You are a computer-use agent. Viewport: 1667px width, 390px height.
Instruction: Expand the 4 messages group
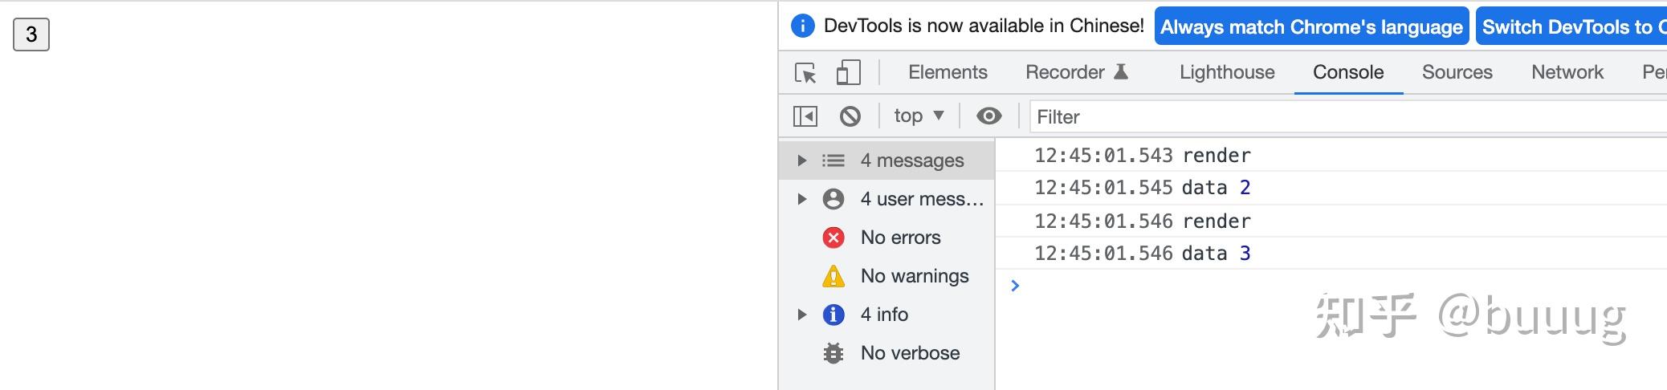click(x=801, y=160)
